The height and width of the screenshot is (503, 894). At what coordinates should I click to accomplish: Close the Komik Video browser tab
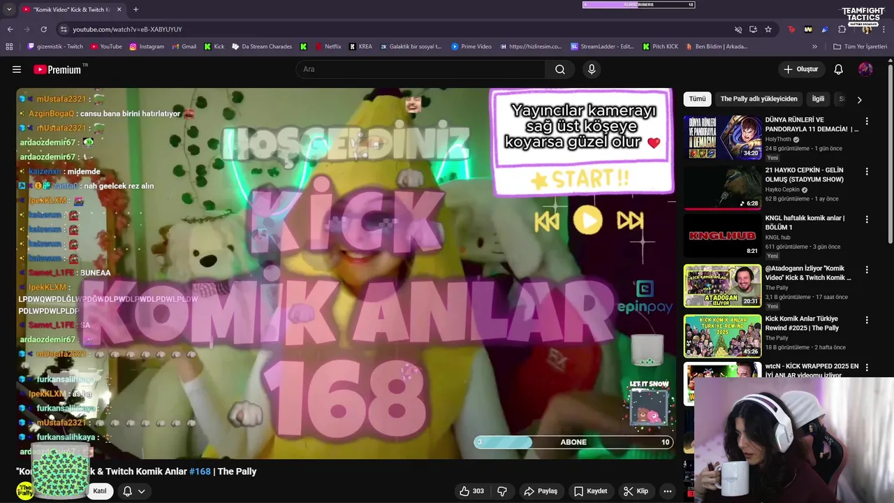click(x=119, y=10)
